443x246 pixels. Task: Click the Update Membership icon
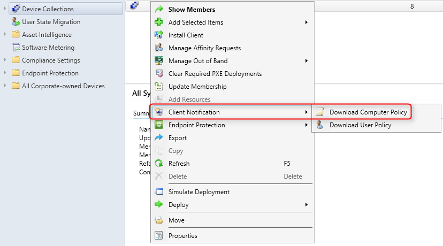click(x=159, y=87)
